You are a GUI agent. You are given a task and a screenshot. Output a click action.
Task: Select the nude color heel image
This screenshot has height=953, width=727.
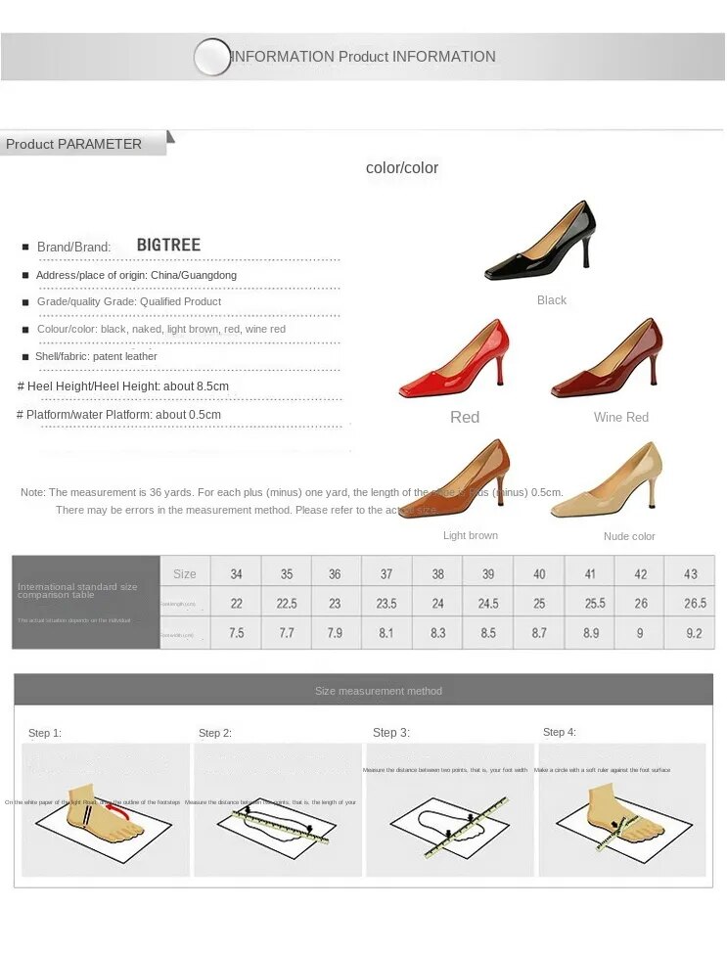click(x=606, y=479)
